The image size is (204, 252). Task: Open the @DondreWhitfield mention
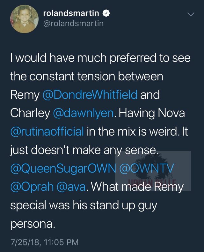pos(90,94)
